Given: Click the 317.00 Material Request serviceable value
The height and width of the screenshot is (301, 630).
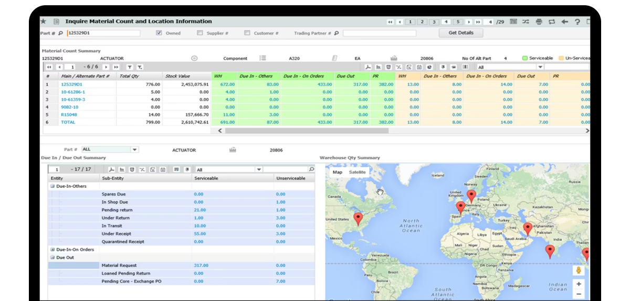Looking at the screenshot, I should pyautogui.click(x=201, y=265).
